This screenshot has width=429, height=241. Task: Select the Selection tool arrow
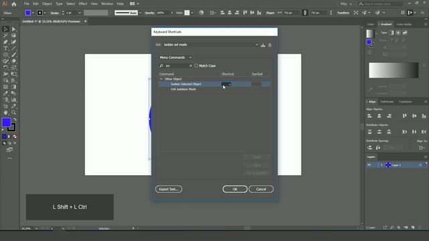[5, 29]
